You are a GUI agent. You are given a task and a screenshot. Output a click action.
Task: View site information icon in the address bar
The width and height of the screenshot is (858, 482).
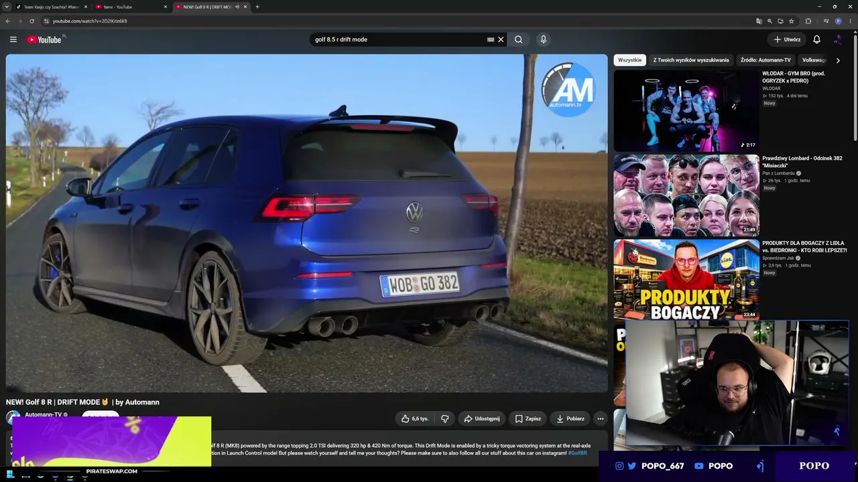46,21
